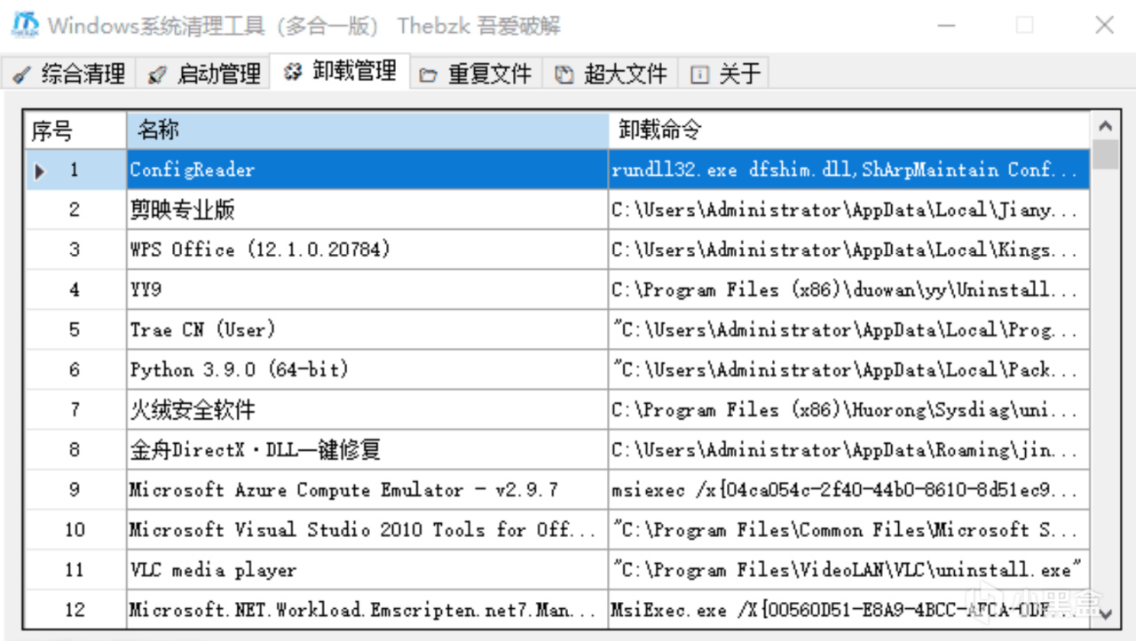
Task: Select the 金舟DirectX·DLL一键修复 entry
Action: 367,449
